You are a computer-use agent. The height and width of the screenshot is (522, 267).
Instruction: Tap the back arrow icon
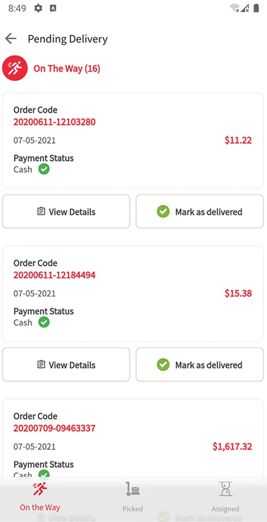click(x=10, y=39)
